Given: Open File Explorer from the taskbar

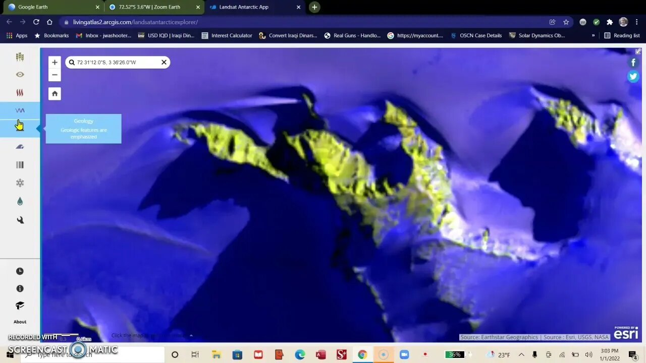Looking at the screenshot, I should coord(216,355).
